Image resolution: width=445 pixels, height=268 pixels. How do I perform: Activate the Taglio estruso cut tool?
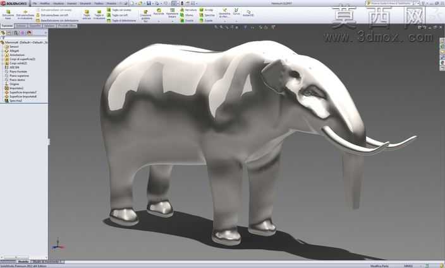(x=87, y=15)
